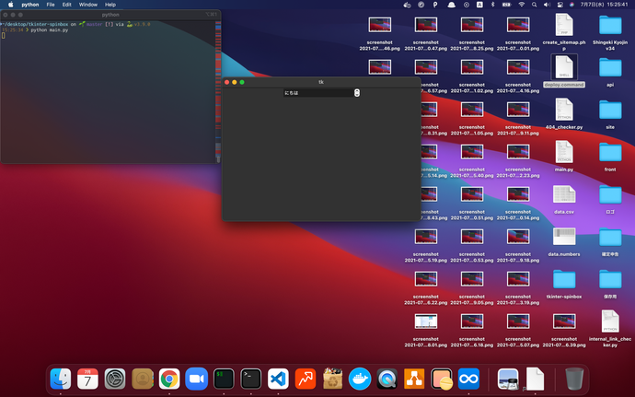Screen dimensions: 635x397
Task: Select the front folder on desktop
Action: 610,156
